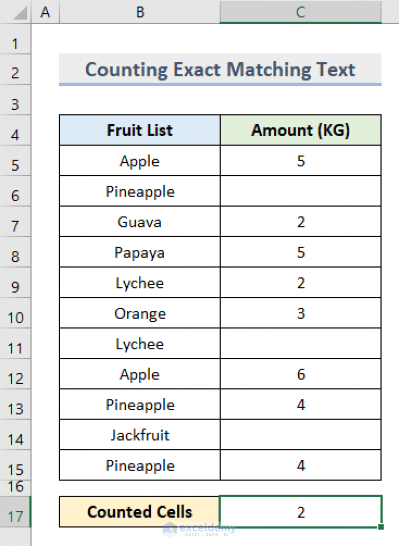
Task: Click the Orange cell
Action: click(x=140, y=314)
